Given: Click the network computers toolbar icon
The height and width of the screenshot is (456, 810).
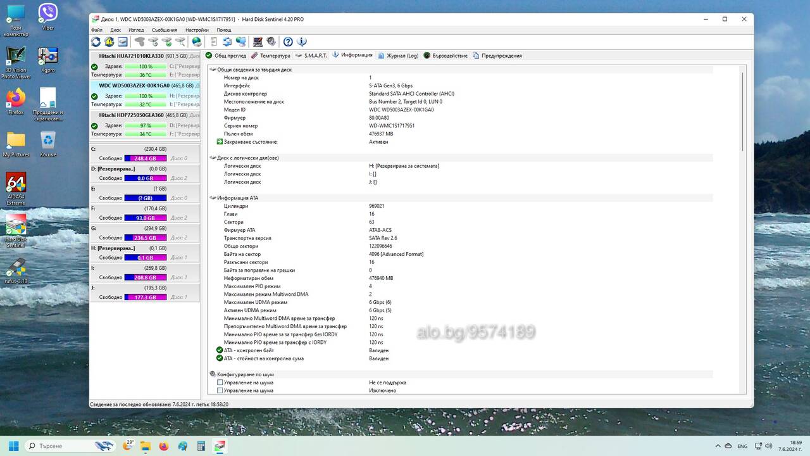Looking at the screenshot, I should click(x=241, y=42).
